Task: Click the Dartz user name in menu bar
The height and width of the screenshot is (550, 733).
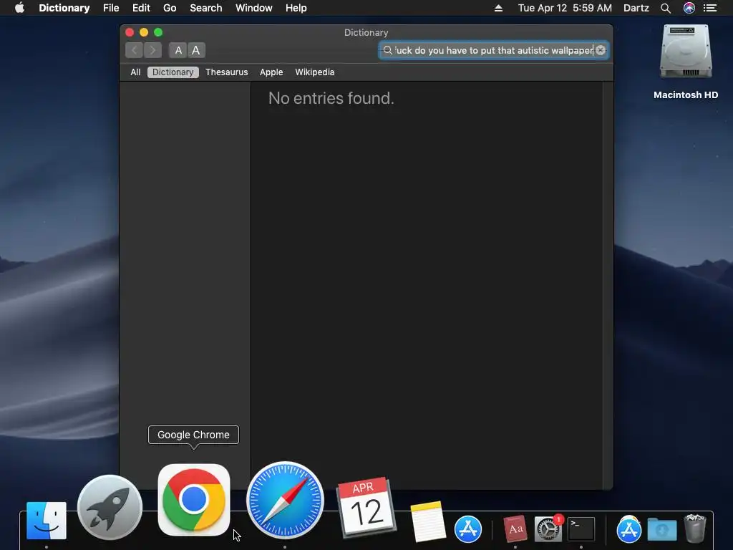Action: pos(636,8)
